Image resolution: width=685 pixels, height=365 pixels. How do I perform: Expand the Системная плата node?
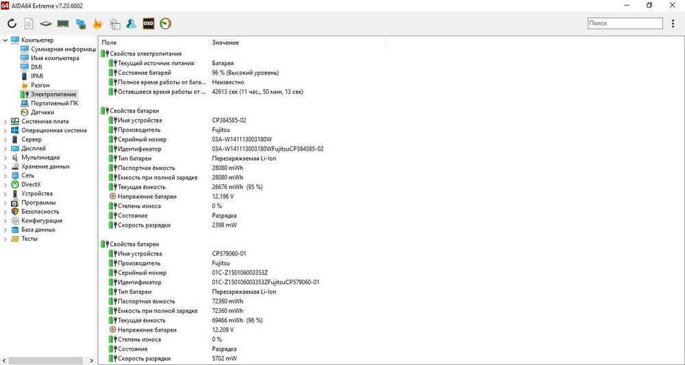pyautogui.click(x=5, y=121)
